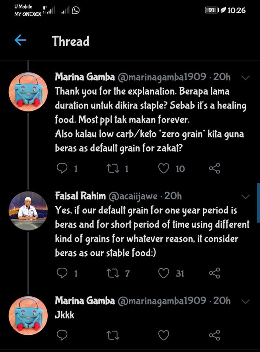The width and height of the screenshot is (260, 352).
Task: Reply to the Jkkk tweet
Action: coord(63,335)
